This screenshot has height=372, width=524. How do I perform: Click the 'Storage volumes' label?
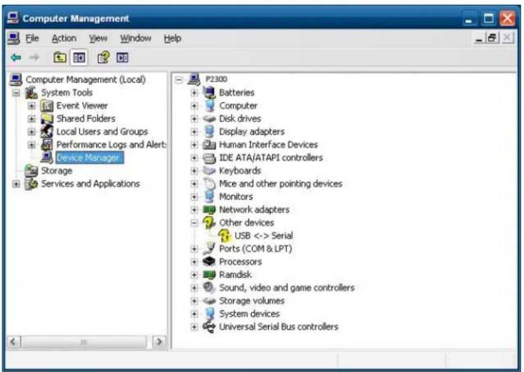[252, 301]
